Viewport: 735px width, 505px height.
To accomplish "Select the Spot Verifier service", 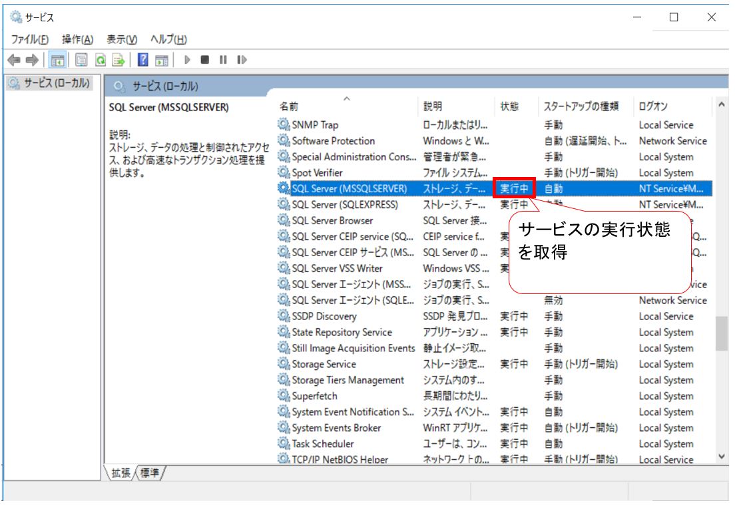I will tap(495, 173).
